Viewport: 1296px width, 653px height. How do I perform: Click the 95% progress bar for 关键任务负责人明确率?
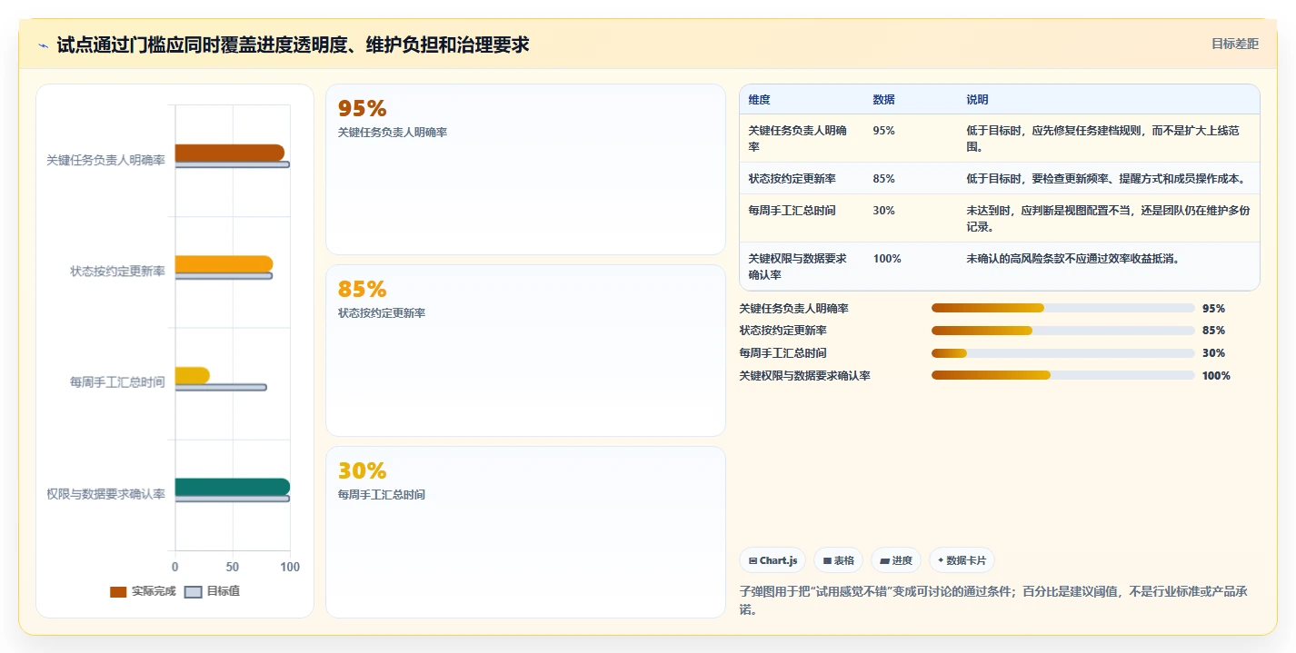click(1063, 308)
